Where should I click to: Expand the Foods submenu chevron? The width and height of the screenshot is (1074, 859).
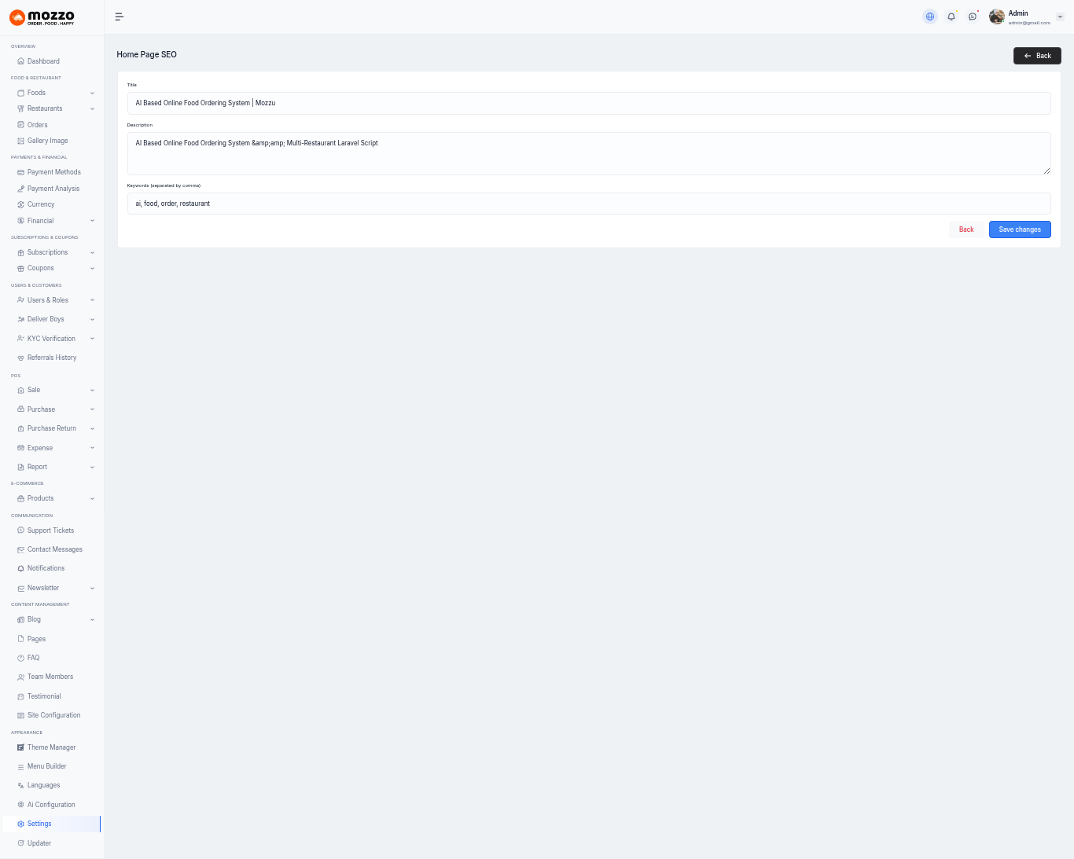(92, 93)
